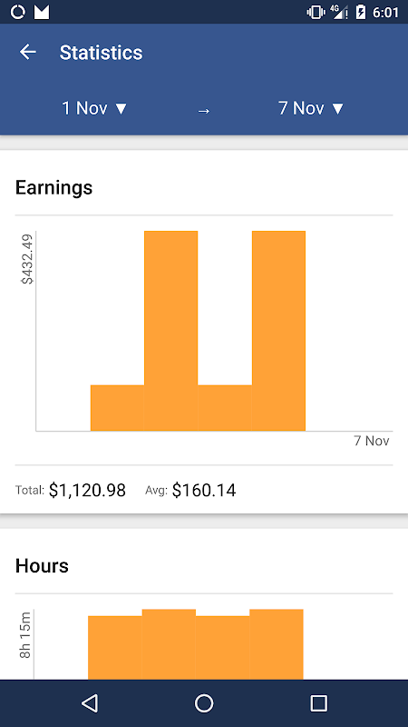
Task: Tap the 4G signal indicator icon
Action: 339,12
